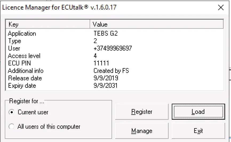Select the Current user radio option
The image size is (231, 142).
point(12,112)
